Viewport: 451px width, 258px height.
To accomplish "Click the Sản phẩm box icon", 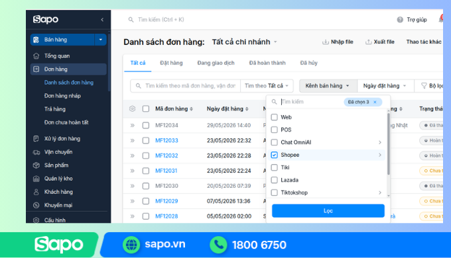I will pos(36,165).
